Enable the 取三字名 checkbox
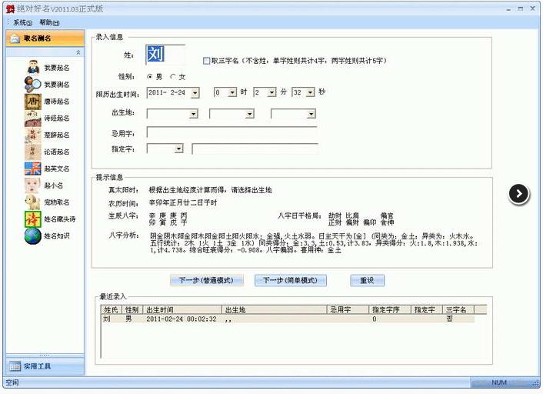Image resolution: width=543 pixels, height=394 pixels. pos(206,60)
